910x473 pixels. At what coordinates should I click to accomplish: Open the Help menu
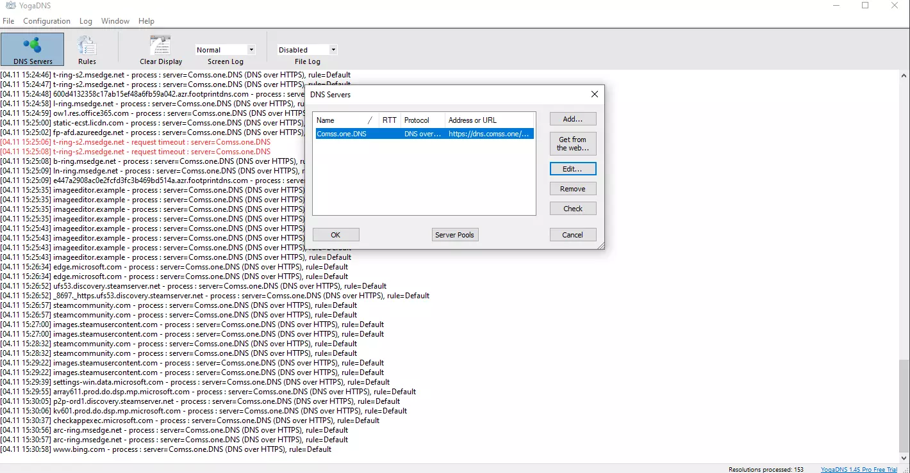tap(146, 21)
